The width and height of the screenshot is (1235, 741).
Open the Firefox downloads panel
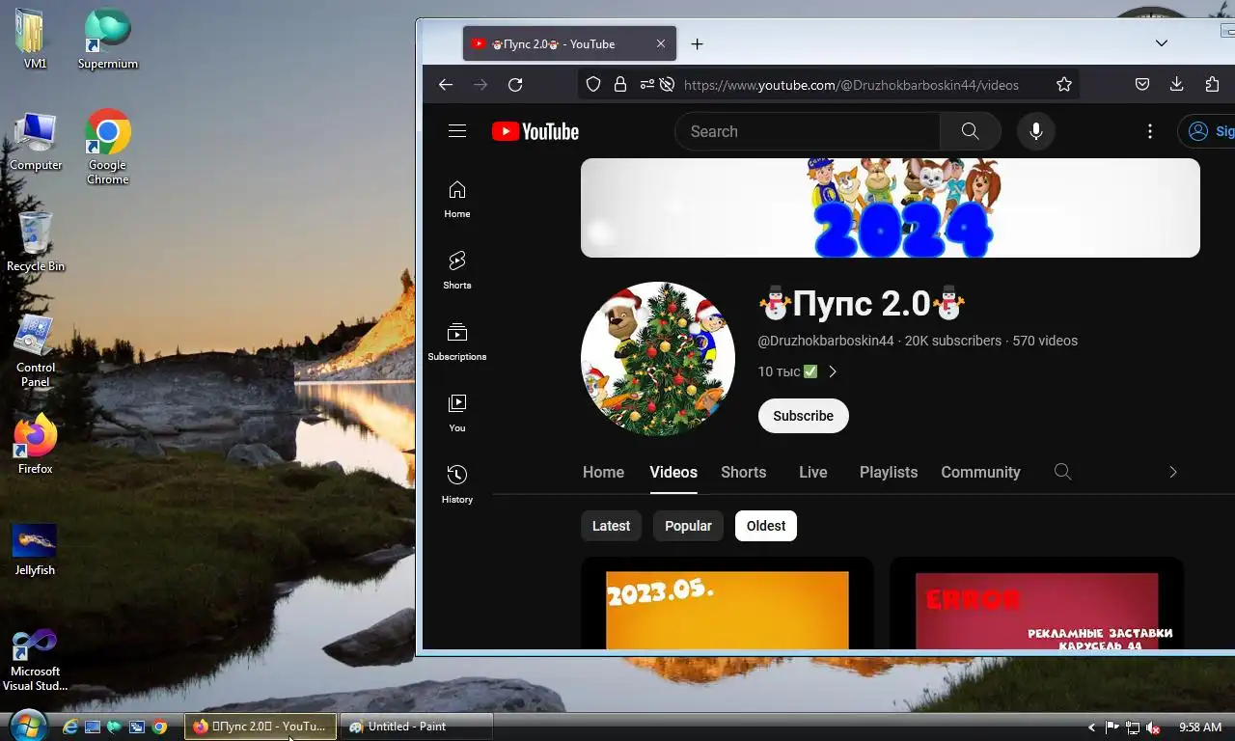pyautogui.click(x=1177, y=85)
